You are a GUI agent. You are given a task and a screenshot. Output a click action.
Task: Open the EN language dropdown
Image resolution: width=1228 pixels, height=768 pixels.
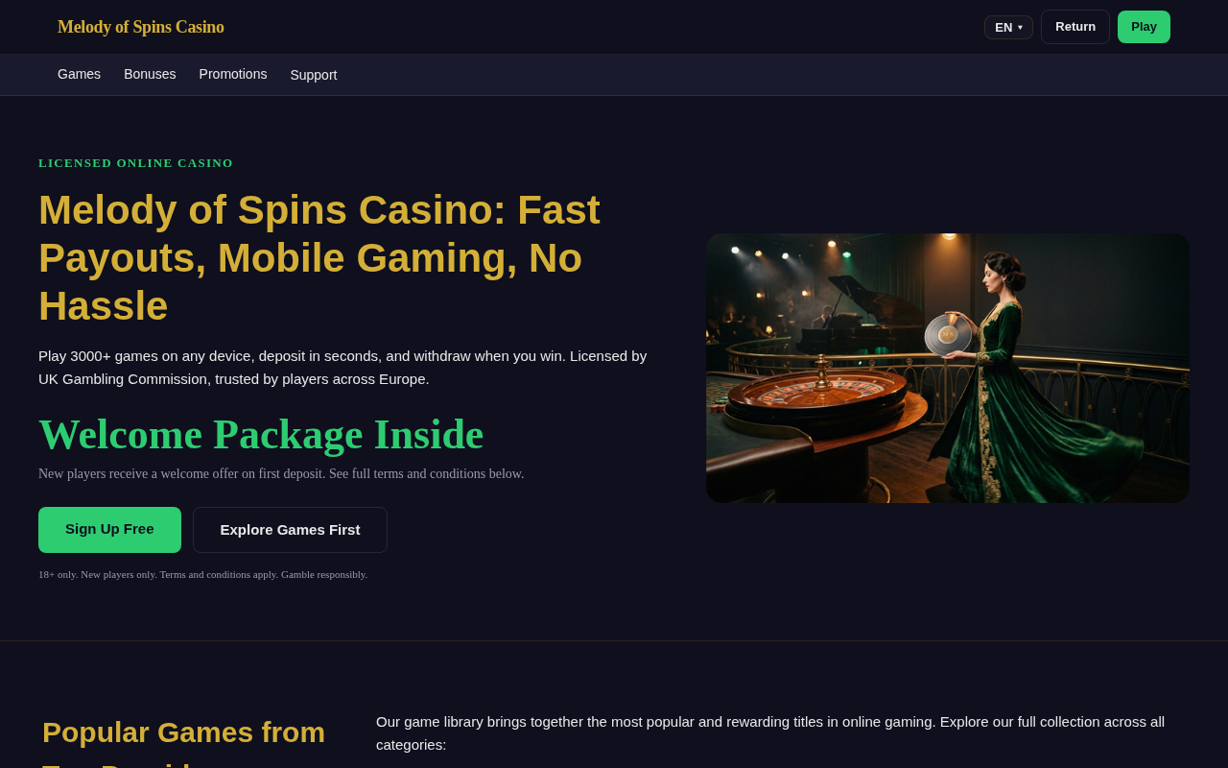1008,27
